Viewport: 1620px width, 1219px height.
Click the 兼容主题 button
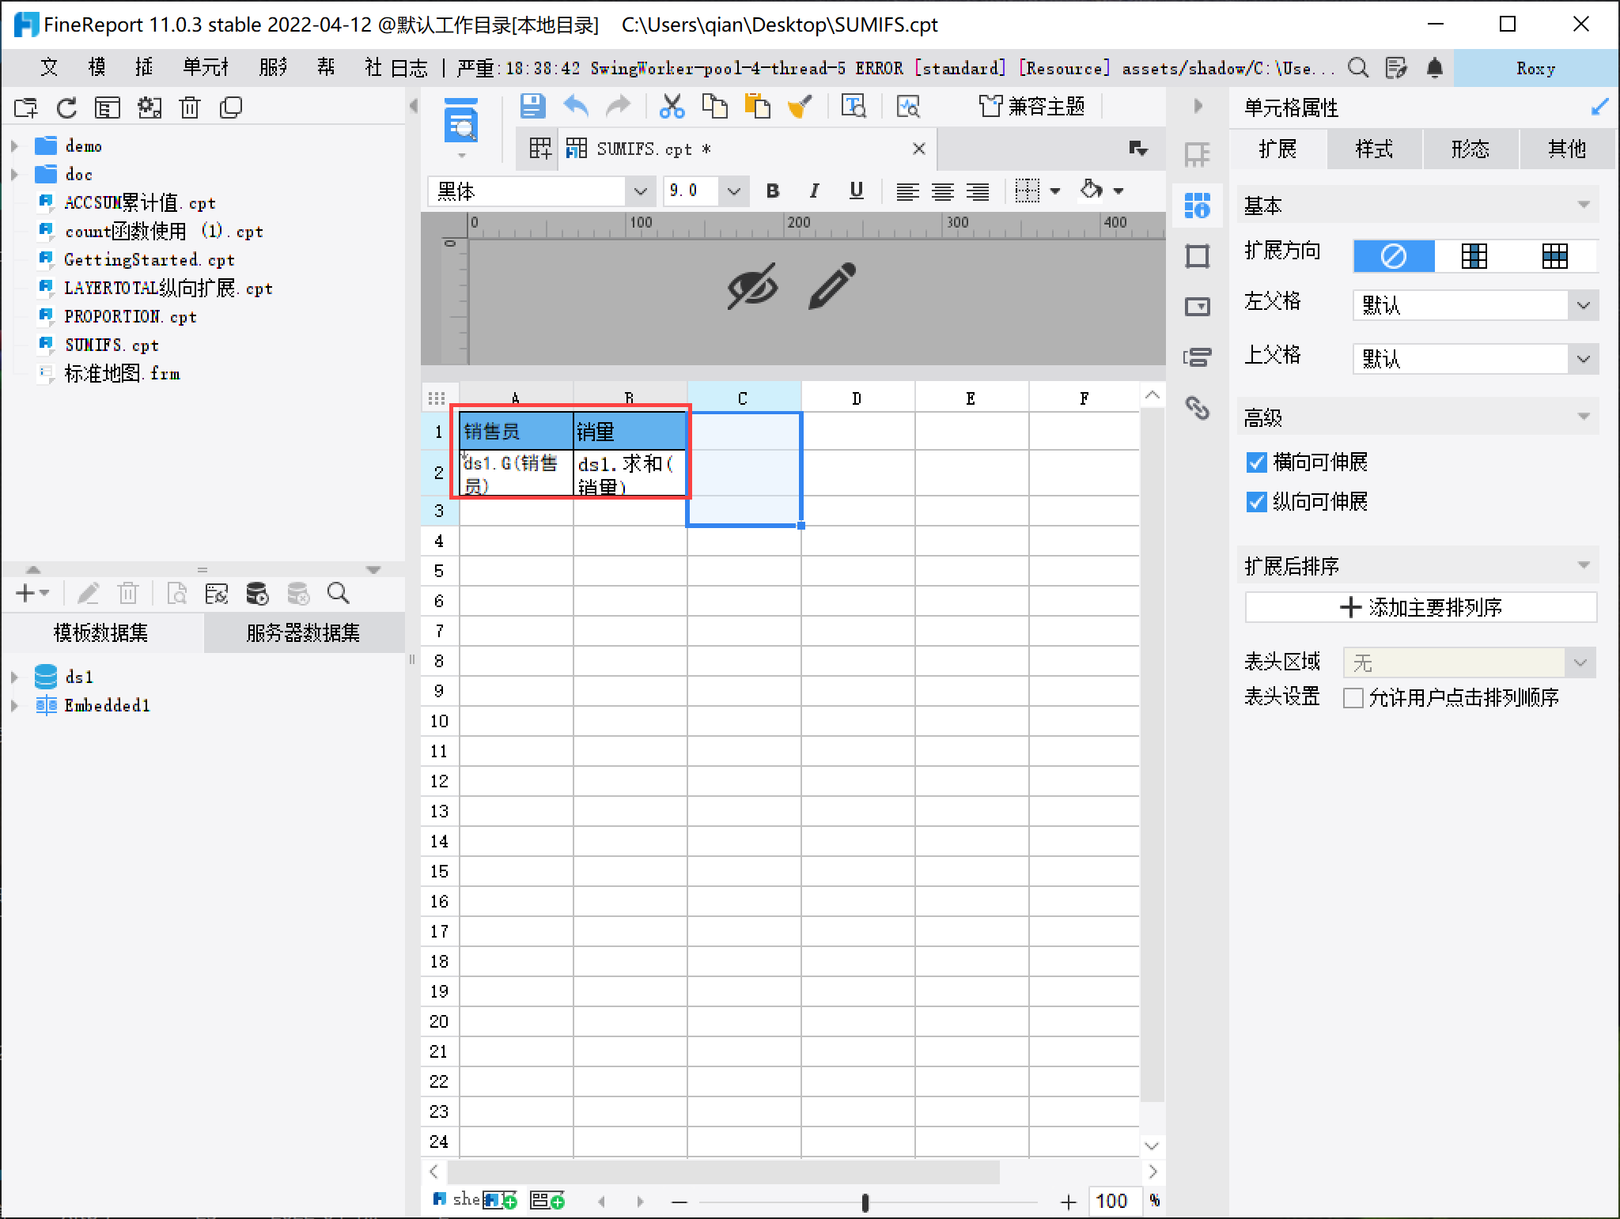tap(1031, 106)
